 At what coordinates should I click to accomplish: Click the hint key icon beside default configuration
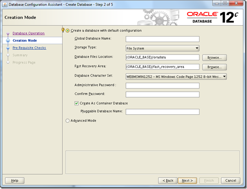tap(63, 30)
